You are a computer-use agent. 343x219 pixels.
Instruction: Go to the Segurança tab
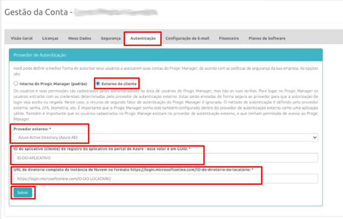[x=111, y=38]
